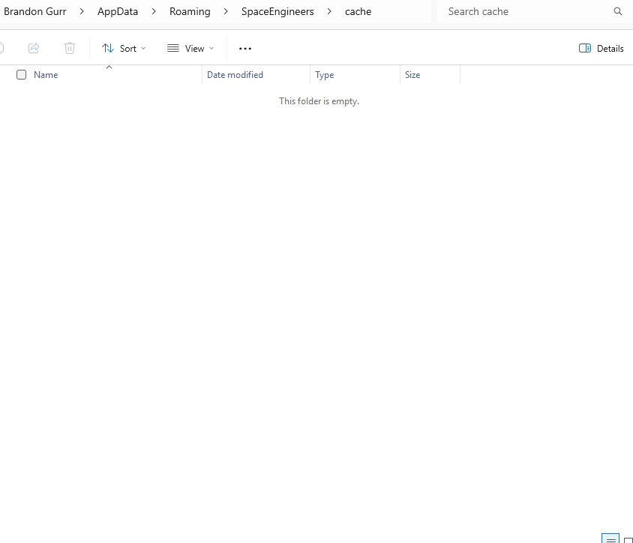The height and width of the screenshot is (543, 633).
Task: Navigate to the Roaming breadcrumb folder
Action: (190, 12)
